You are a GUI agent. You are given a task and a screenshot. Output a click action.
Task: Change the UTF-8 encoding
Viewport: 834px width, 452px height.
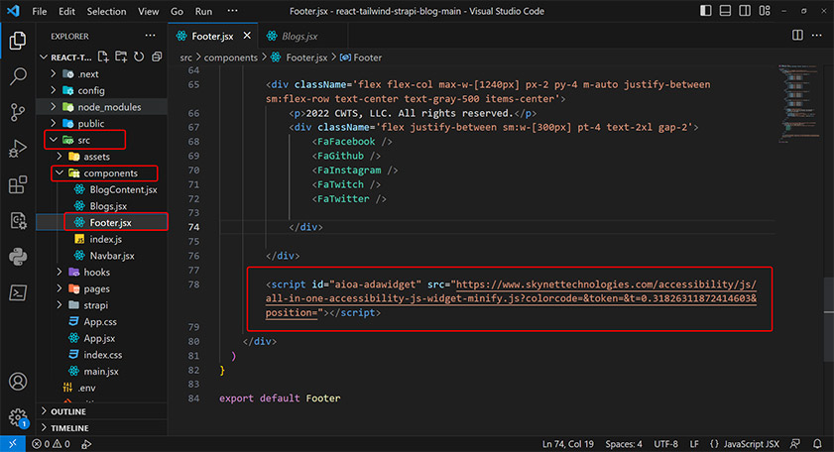click(666, 443)
